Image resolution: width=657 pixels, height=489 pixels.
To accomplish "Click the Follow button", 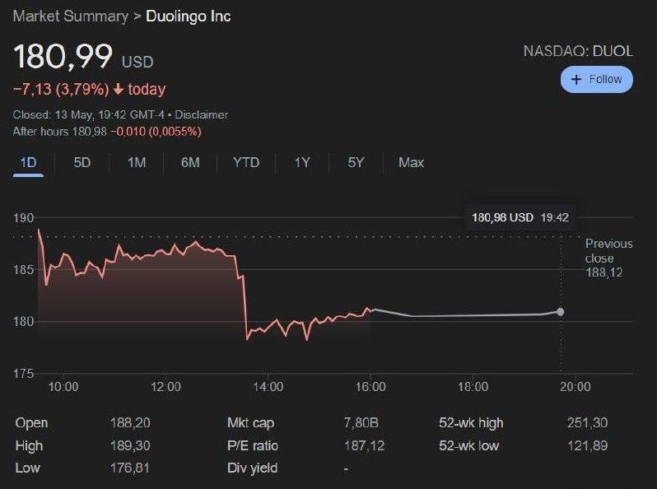I will click(597, 80).
